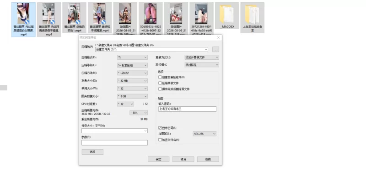Expand the 压缩等级 standard compression dropdown
Image resolution: width=366 pixels, height=177 pixels.
[x=132, y=65]
